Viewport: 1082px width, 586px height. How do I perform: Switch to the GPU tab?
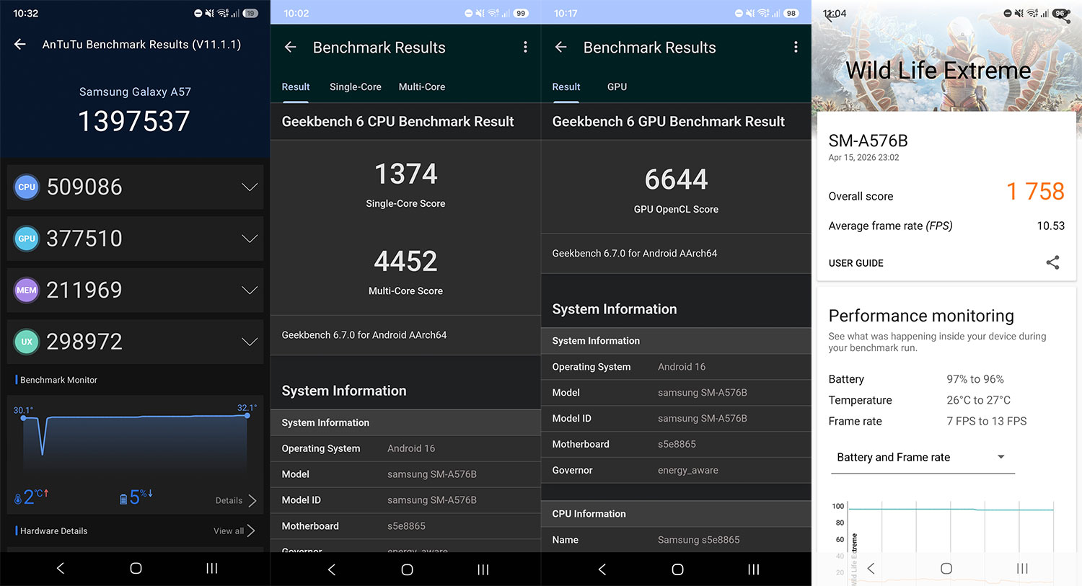617,86
